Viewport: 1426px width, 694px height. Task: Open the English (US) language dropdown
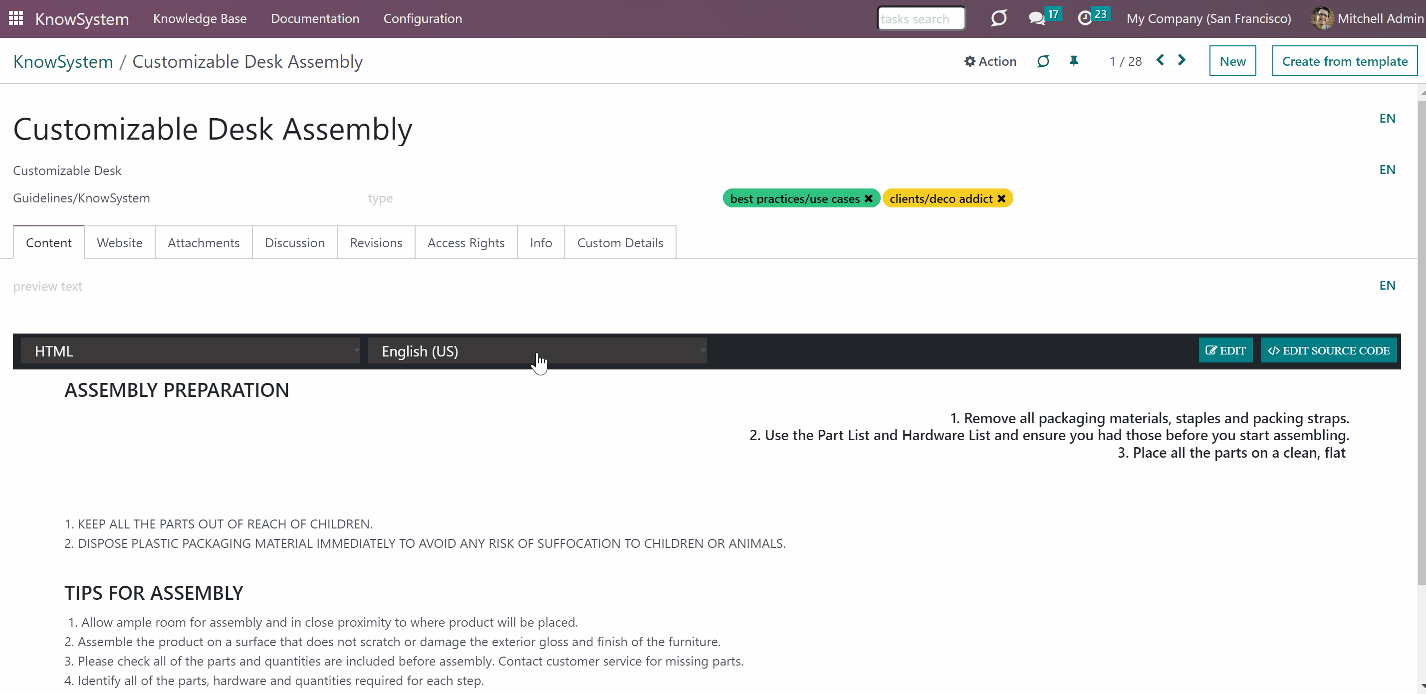click(537, 351)
